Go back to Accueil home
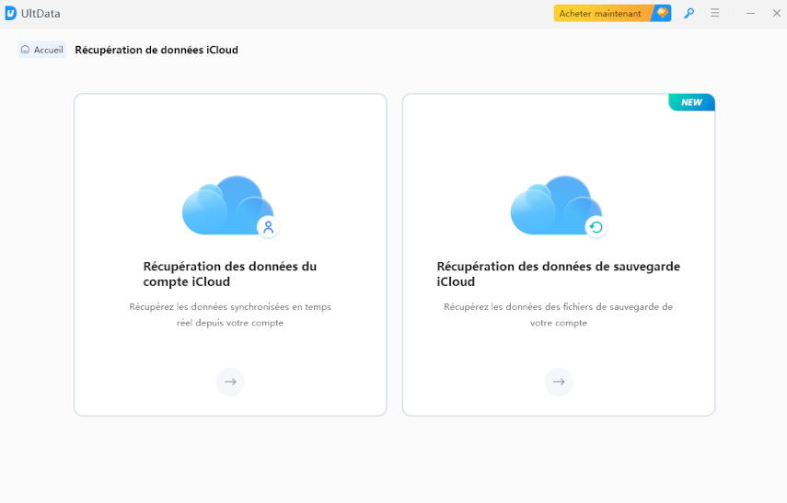Screen dimensions: 787x503 click(x=42, y=50)
